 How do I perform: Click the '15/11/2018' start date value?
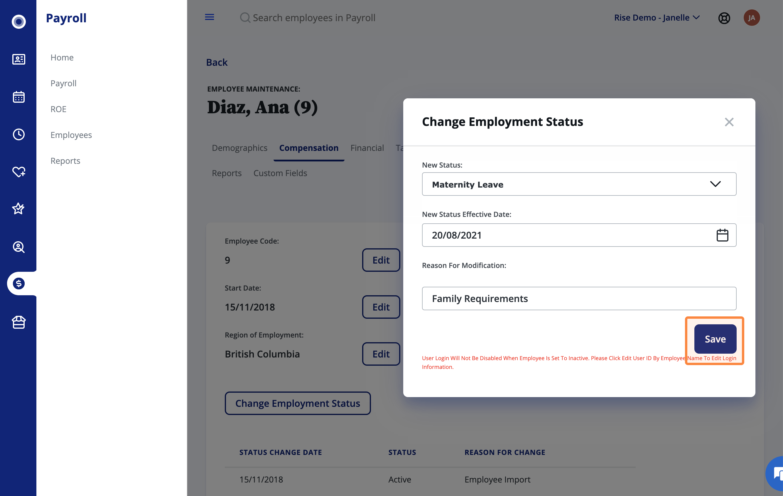point(250,307)
